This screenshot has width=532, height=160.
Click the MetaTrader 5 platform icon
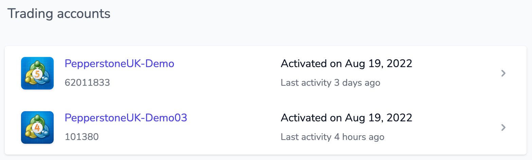(x=37, y=73)
